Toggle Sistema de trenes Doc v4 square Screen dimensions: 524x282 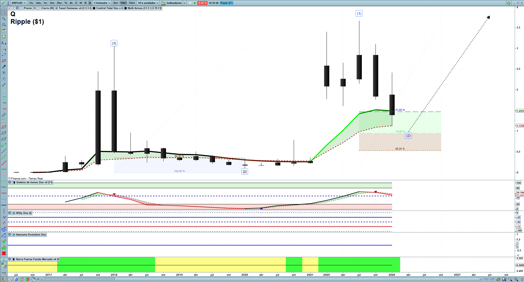pyautogui.click(x=14, y=182)
